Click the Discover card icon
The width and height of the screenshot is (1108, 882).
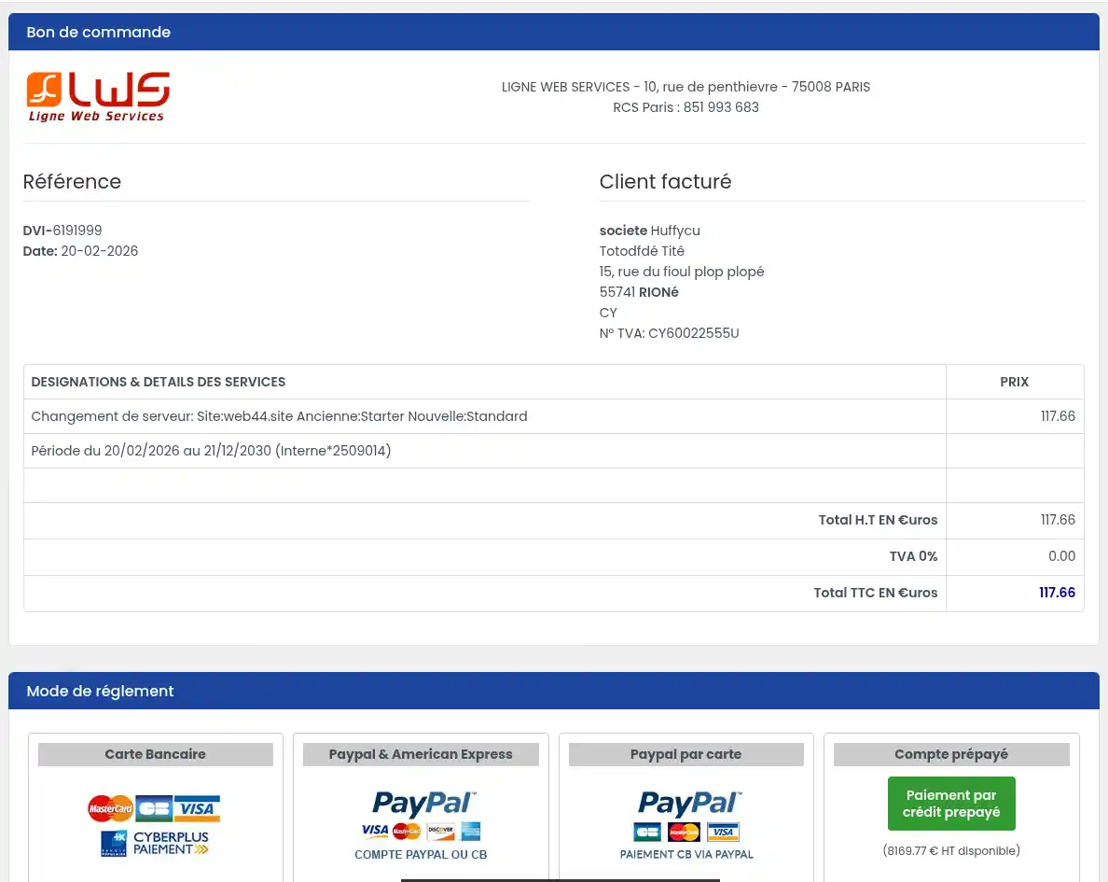click(x=440, y=831)
